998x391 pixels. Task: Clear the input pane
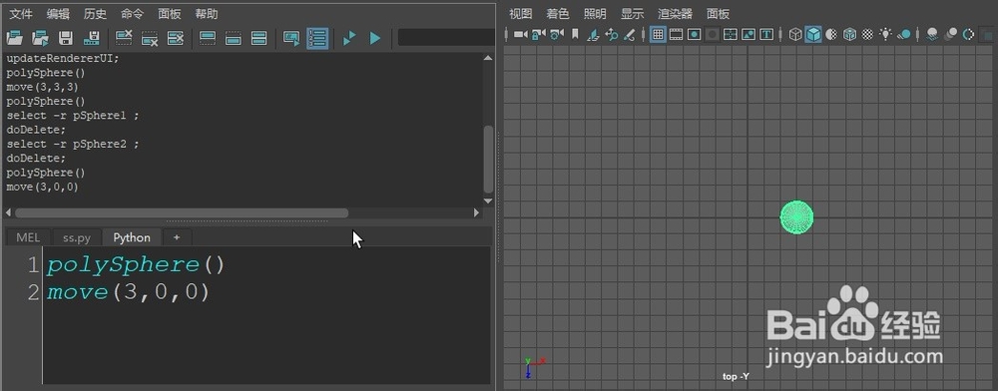coord(150,38)
